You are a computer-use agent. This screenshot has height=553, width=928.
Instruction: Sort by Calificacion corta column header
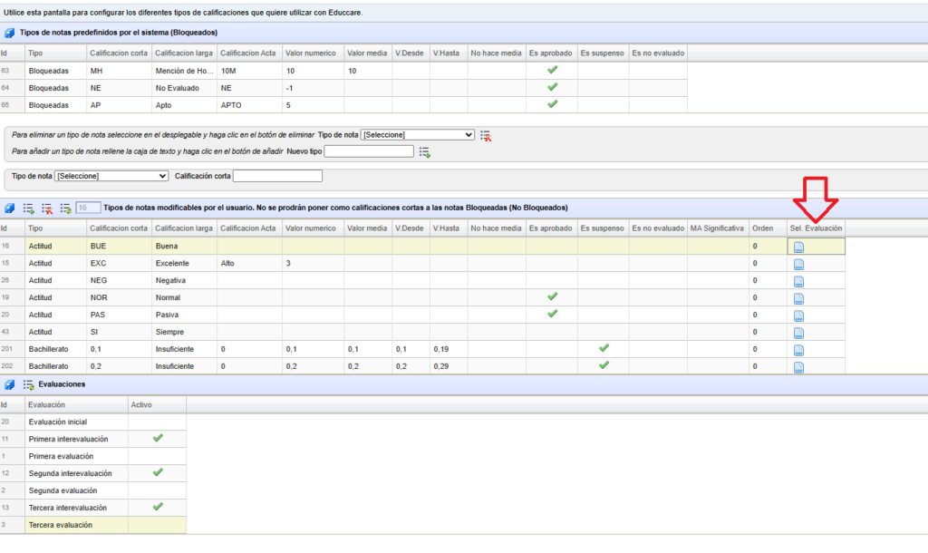click(x=119, y=228)
